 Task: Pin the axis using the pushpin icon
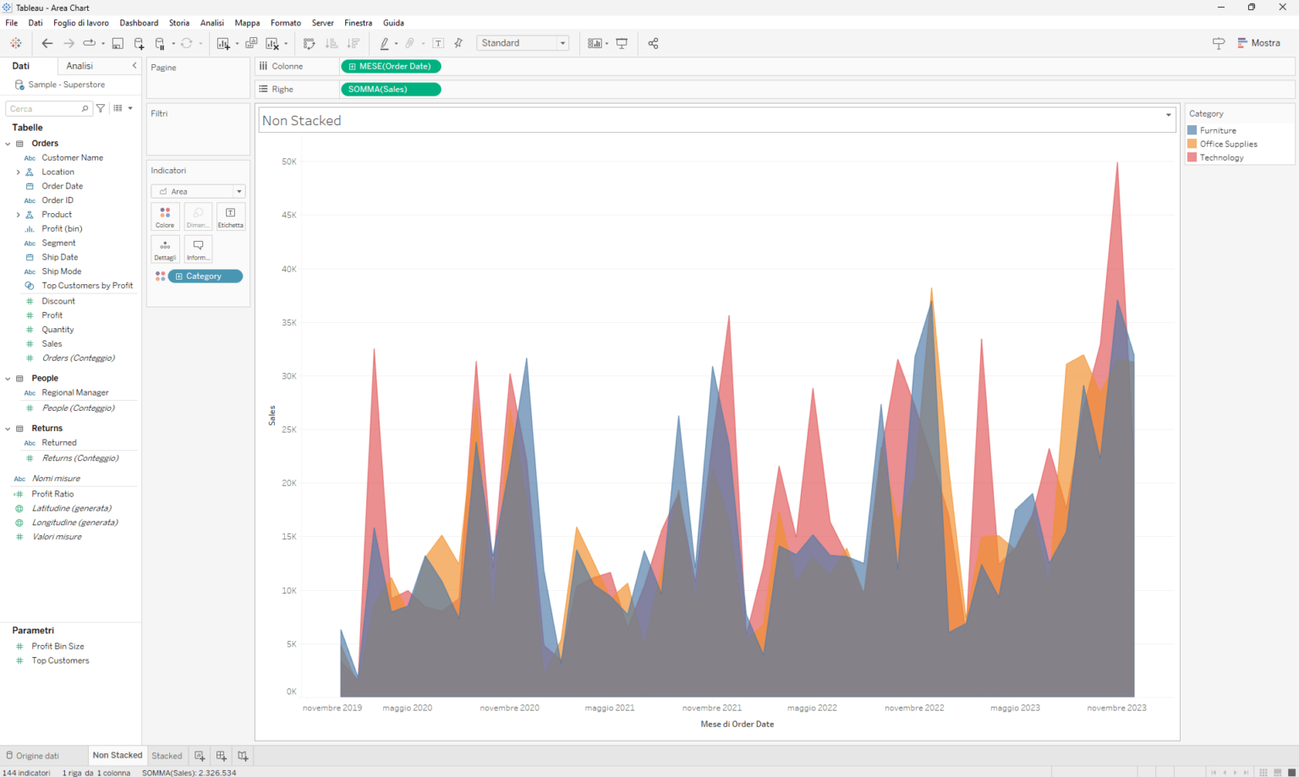pyautogui.click(x=458, y=43)
